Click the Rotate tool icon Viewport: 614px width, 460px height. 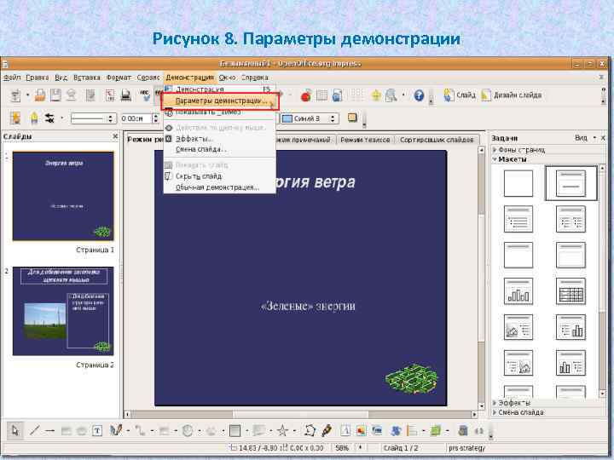[397, 431]
